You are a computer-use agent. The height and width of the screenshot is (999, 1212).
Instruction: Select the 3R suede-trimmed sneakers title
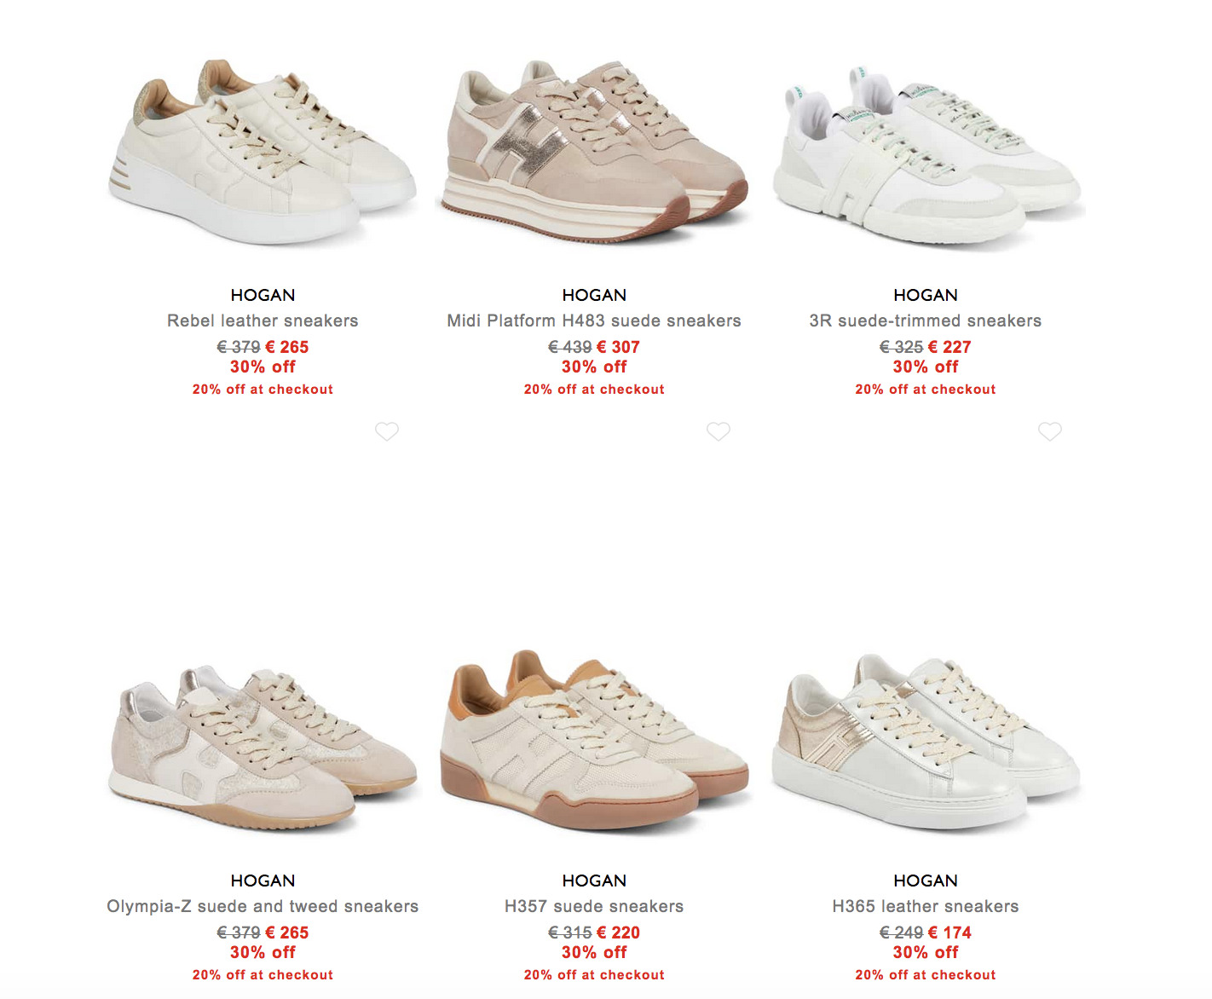click(926, 320)
